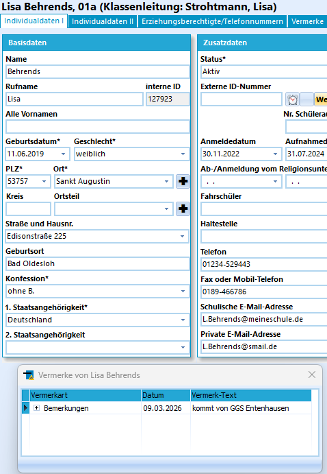Open the Vermerke tab

[x=307, y=21]
